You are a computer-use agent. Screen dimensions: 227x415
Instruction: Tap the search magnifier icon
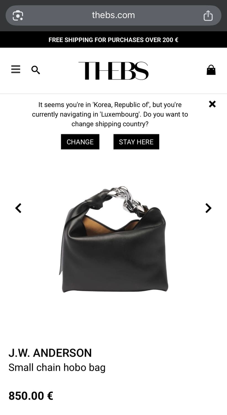(x=36, y=70)
